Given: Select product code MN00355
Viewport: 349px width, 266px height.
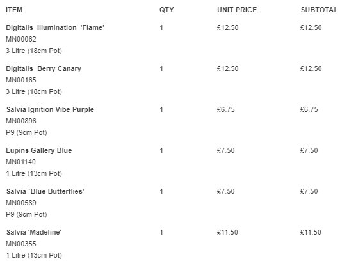Looking at the screenshot, I should tap(21, 244).
